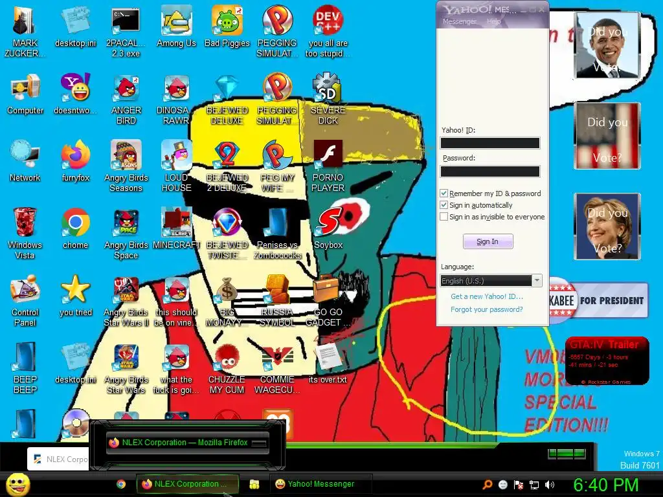This screenshot has width=663, height=497.
Task: Focus the Yahoo! ID input field
Action: tap(490, 143)
